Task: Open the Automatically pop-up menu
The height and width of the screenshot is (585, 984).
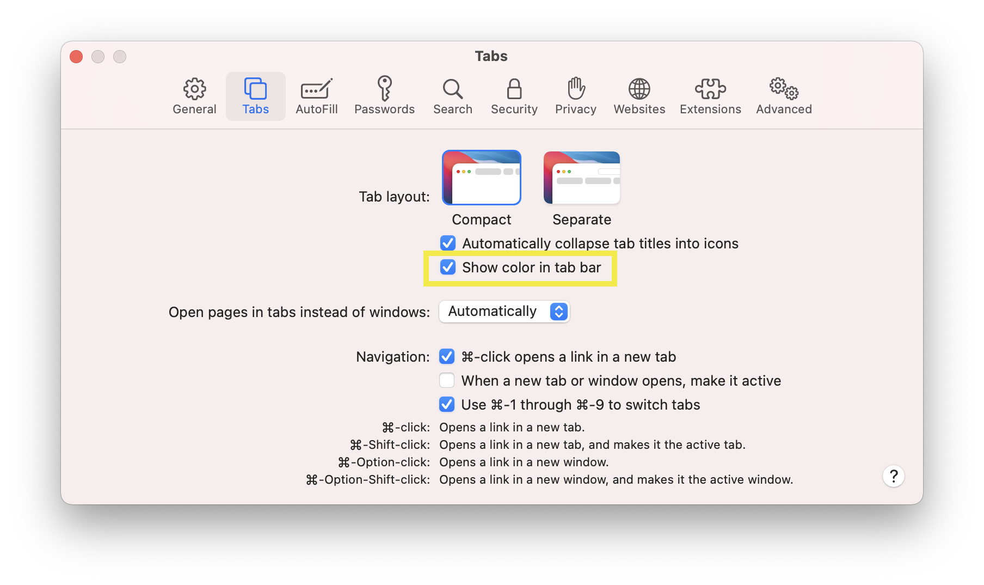Action: [x=504, y=312]
